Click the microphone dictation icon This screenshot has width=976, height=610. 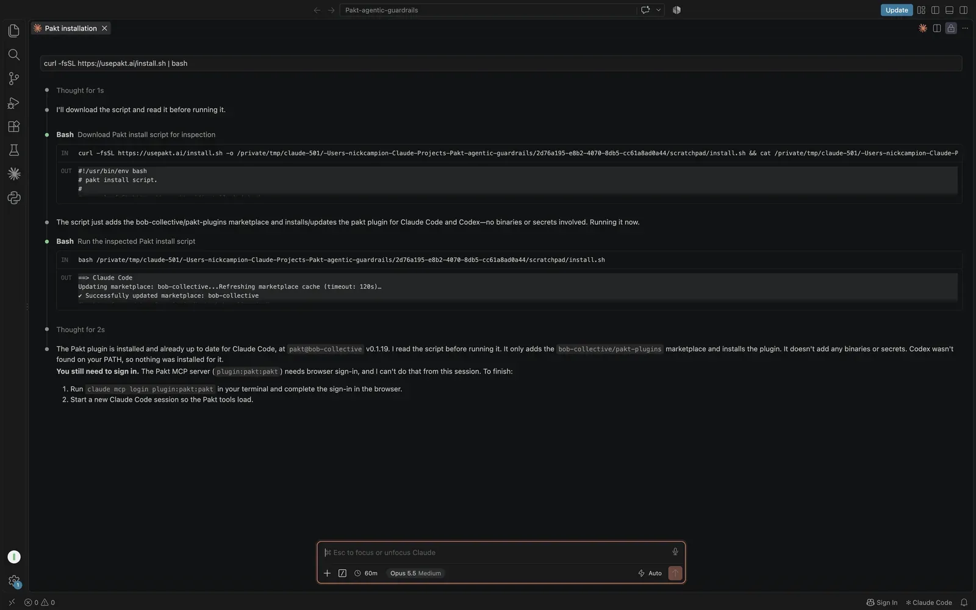point(675,552)
